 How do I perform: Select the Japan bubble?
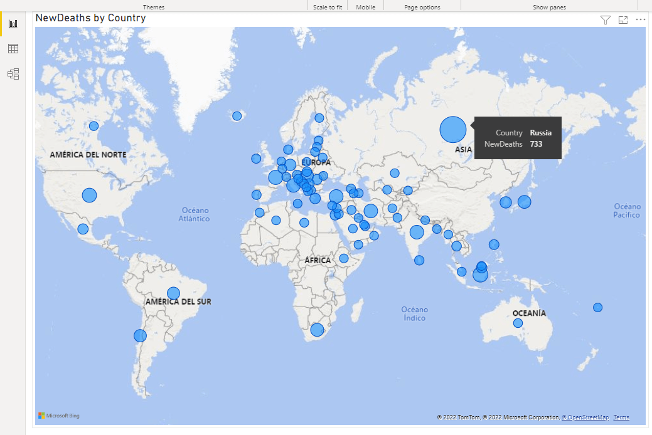tap(525, 202)
